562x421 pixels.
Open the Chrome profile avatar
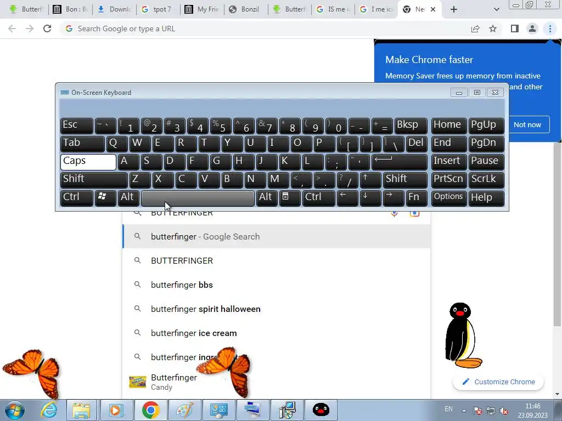(x=532, y=29)
